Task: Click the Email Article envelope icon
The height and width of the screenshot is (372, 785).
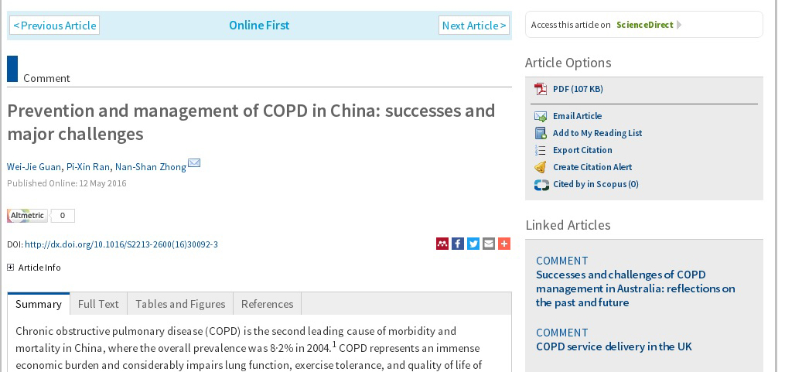Action: [x=540, y=116]
